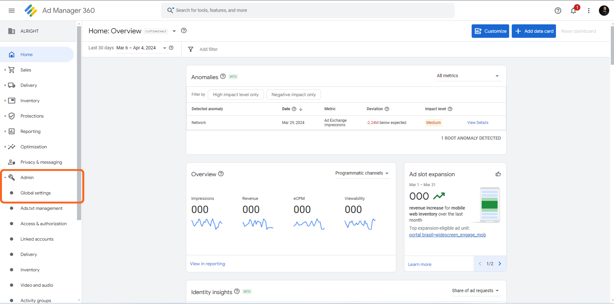Open the Inventory section icon
The width and height of the screenshot is (614, 304).
click(x=12, y=101)
